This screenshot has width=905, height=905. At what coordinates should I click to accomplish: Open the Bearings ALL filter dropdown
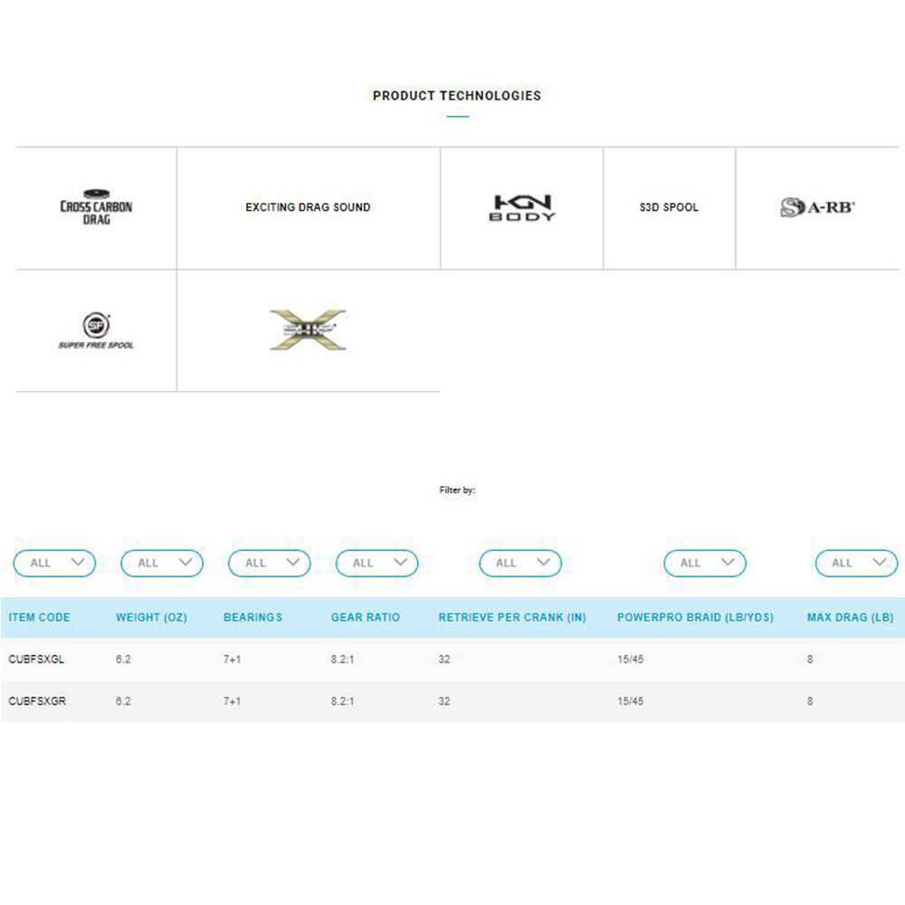click(x=270, y=563)
